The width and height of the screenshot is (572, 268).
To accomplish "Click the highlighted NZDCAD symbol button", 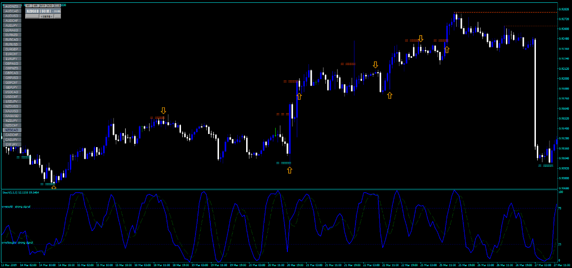I will [x=12, y=130].
